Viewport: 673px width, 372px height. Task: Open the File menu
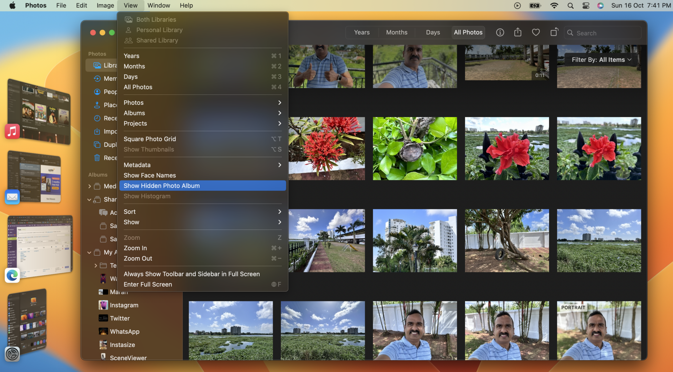click(61, 6)
